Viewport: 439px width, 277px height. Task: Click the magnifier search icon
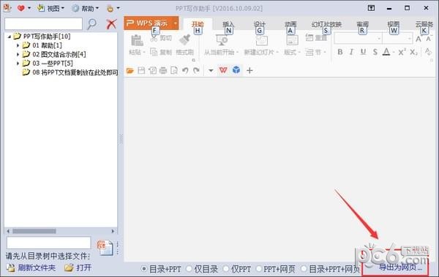click(92, 24)
